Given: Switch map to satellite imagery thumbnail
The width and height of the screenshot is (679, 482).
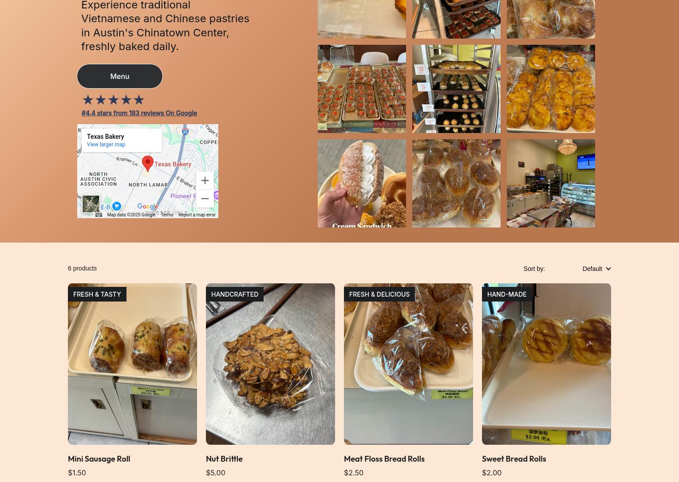Looking at the screenshot, I should pyautogui.click(x=91, y=204).
